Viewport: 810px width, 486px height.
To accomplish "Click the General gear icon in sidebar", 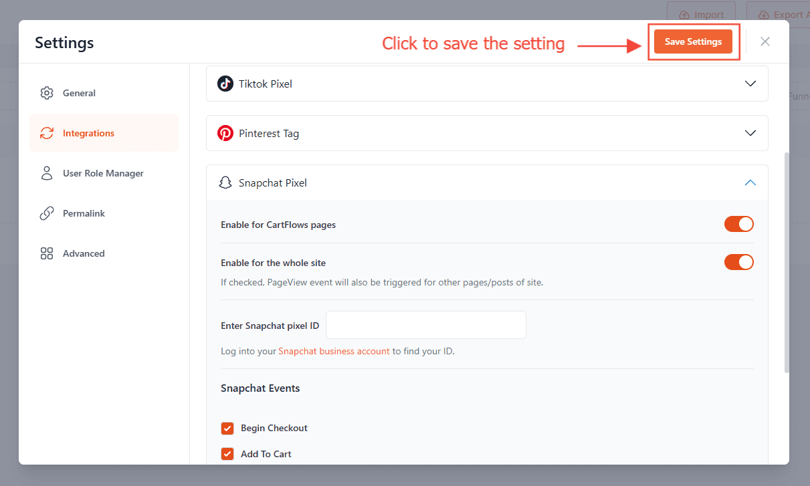I will (x=47, y=93).
